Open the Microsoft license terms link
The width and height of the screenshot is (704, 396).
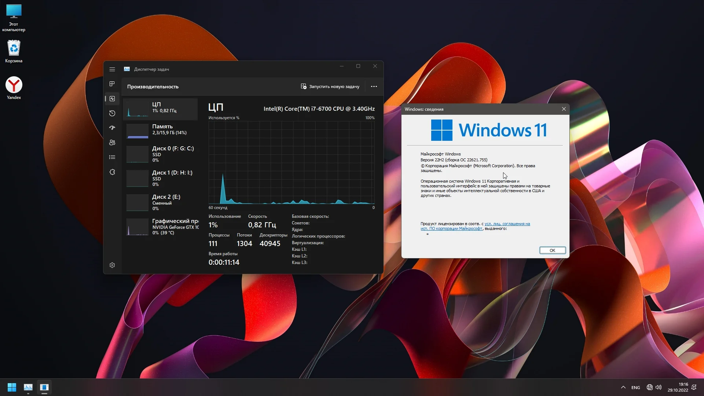pyautogui.click(x=507, y=224)
